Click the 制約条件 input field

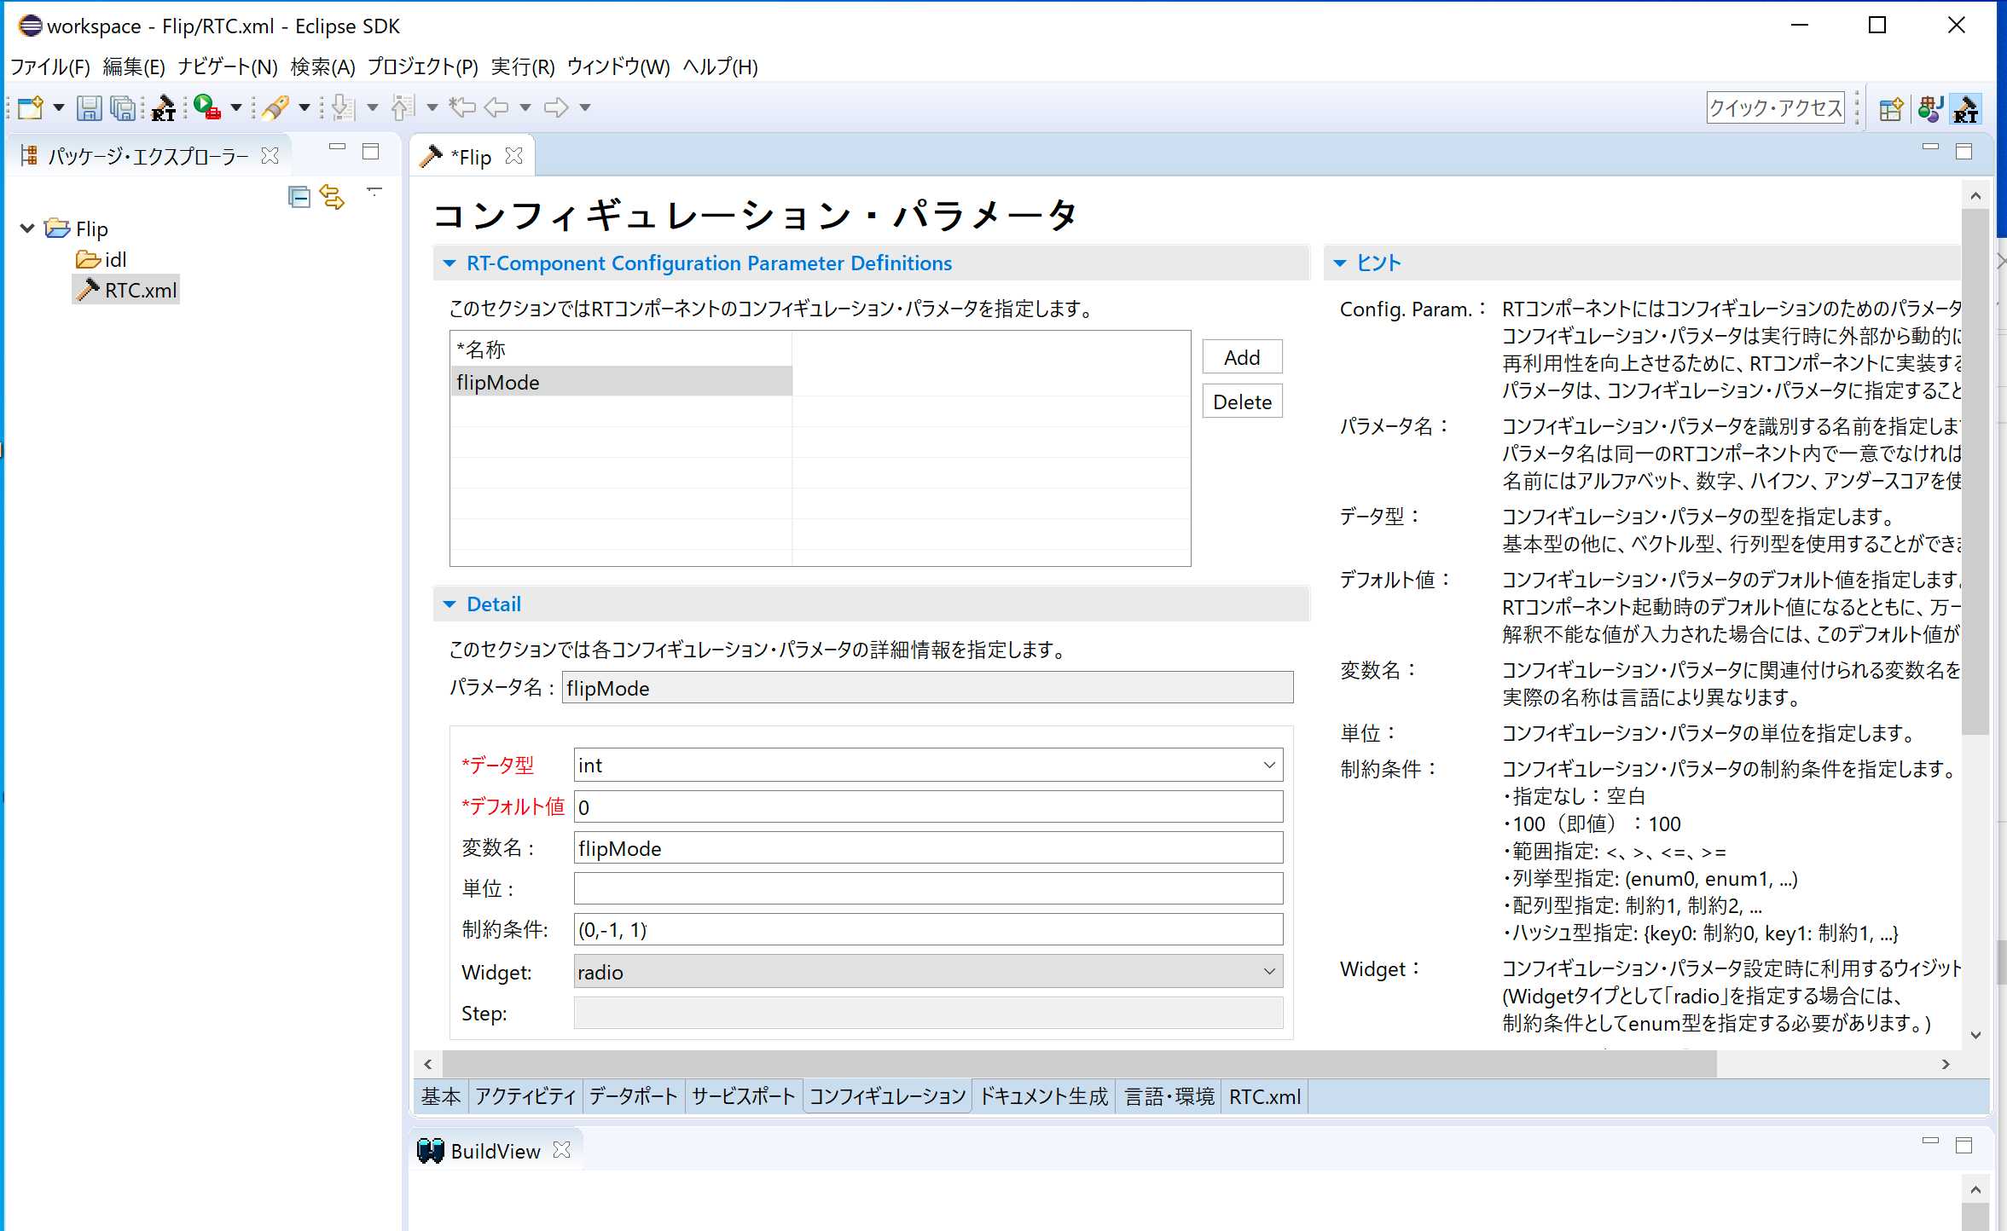928,929
